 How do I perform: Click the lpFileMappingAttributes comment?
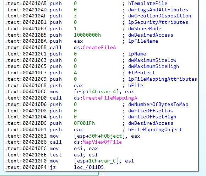click(163, 79)
